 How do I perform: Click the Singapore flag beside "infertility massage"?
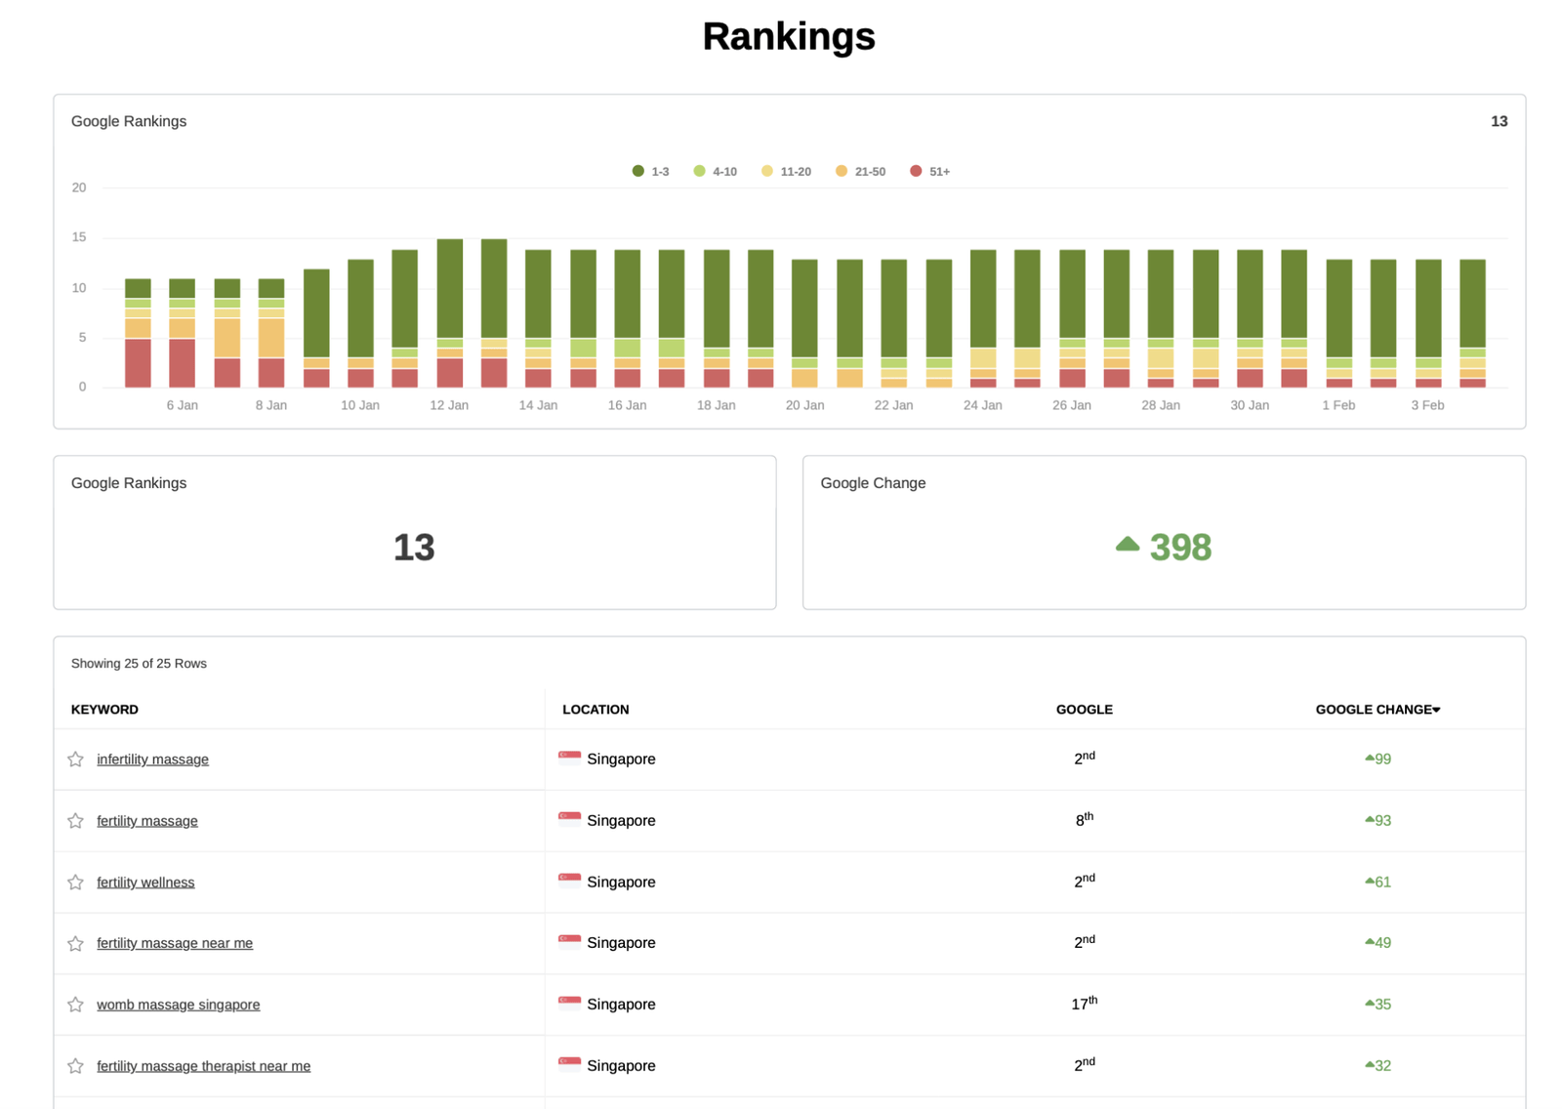pyautogui.click(x=569, y=757)
